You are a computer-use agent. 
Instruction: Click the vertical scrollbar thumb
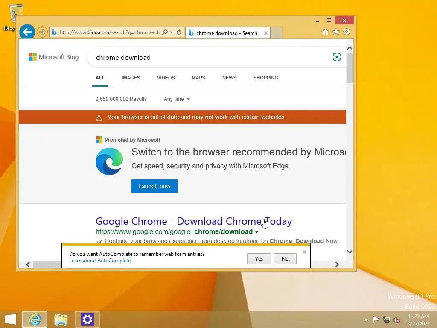click(x=350, y=68)
